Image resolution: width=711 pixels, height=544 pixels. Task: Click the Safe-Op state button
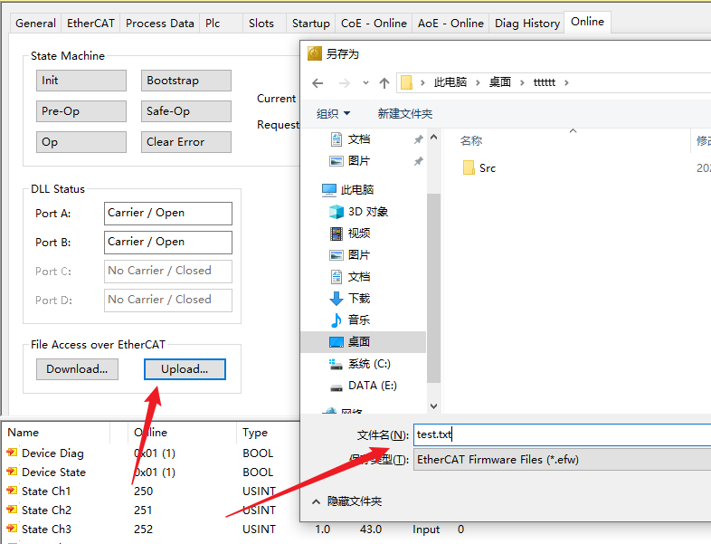[x=186, y=111]
